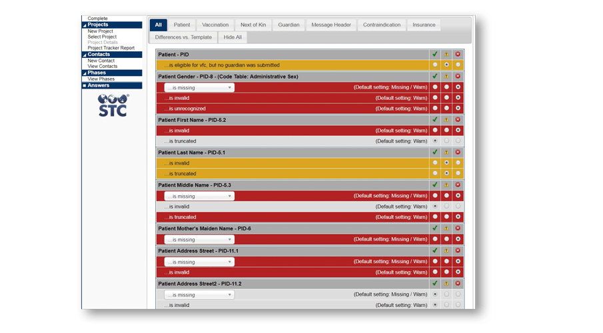This screenshot has width=603, height=333.
Task: Click red error icon in Patient Middle Name header
Action: click(458, 185)
